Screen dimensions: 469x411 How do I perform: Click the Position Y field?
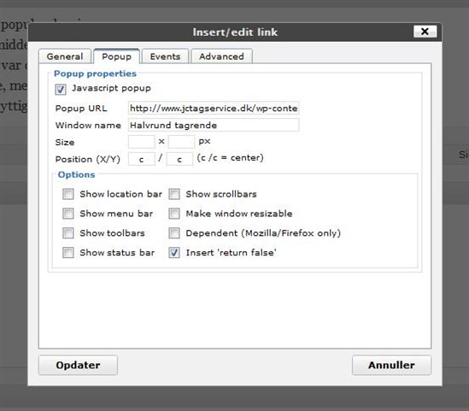point(179,159)
